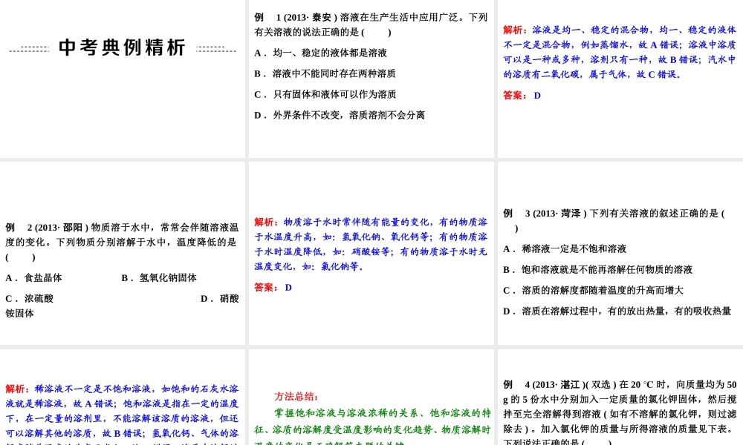
Task: Click the stem "下列有关溶液的叙述正确的是"
Action: coord(655,214)
